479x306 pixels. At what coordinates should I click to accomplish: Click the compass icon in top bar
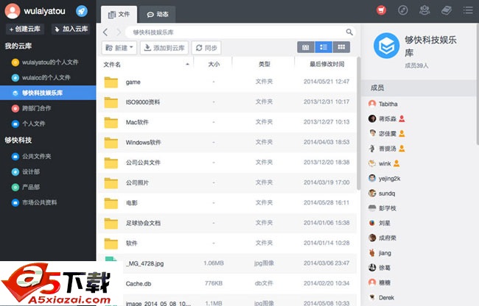tap(402, 10)
